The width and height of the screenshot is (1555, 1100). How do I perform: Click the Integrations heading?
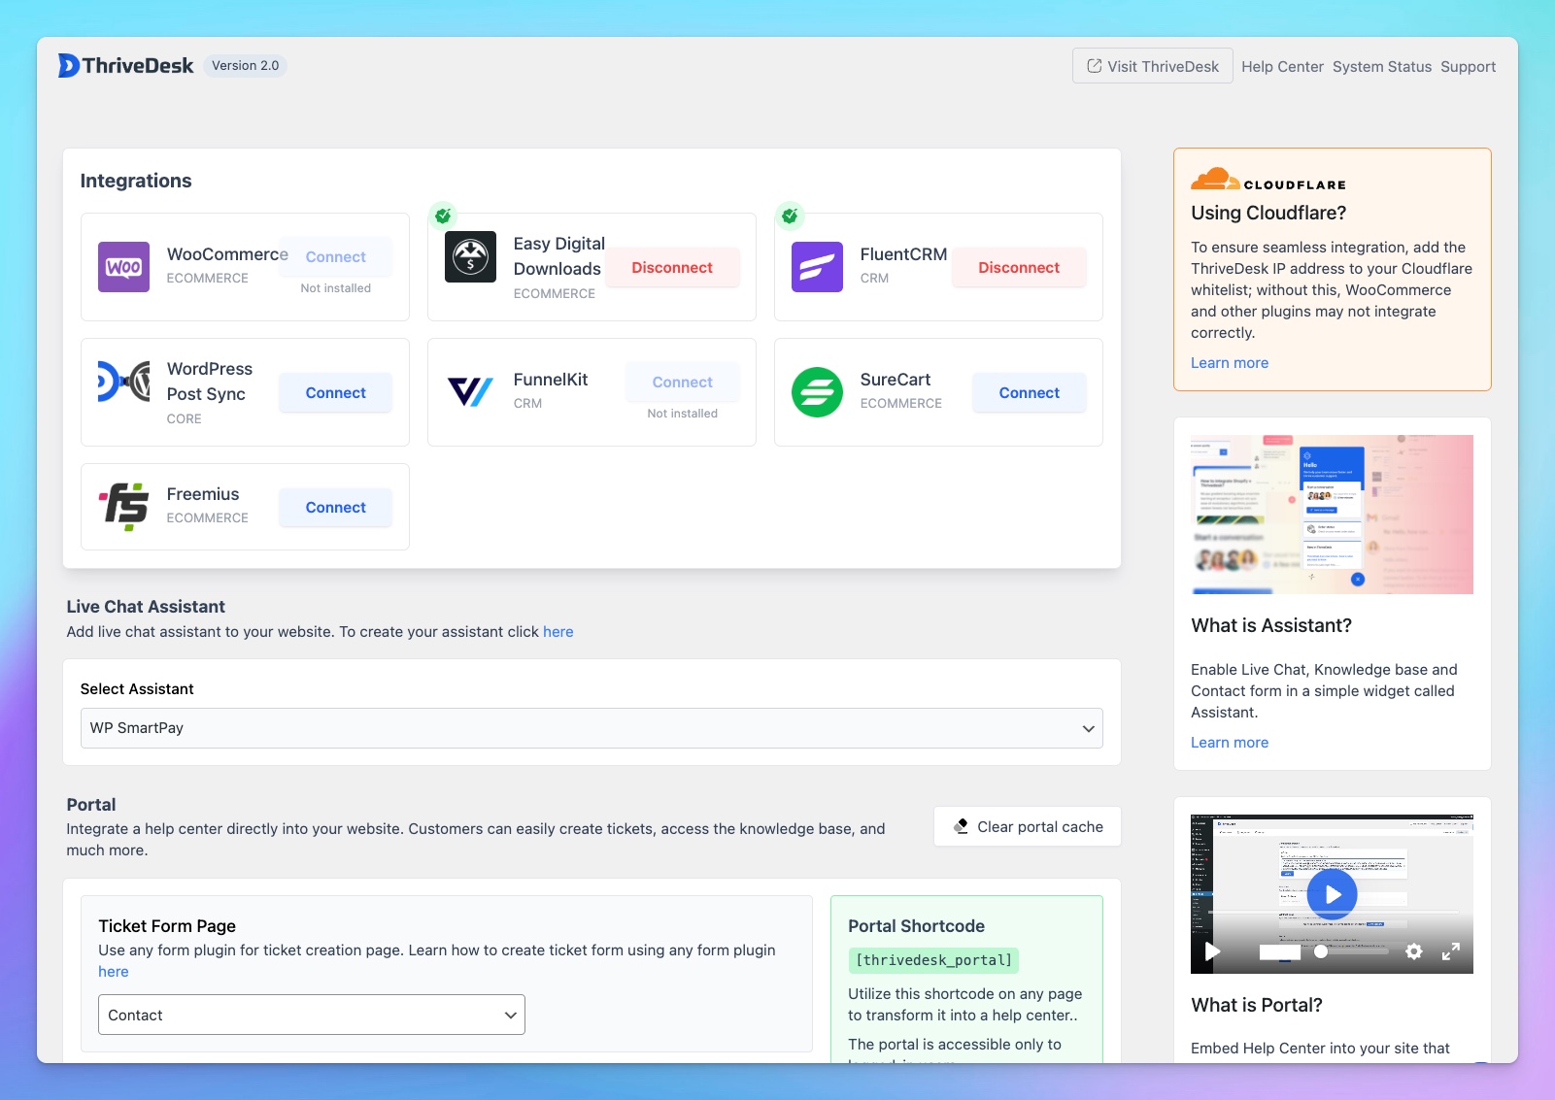[x=136, y=181]
